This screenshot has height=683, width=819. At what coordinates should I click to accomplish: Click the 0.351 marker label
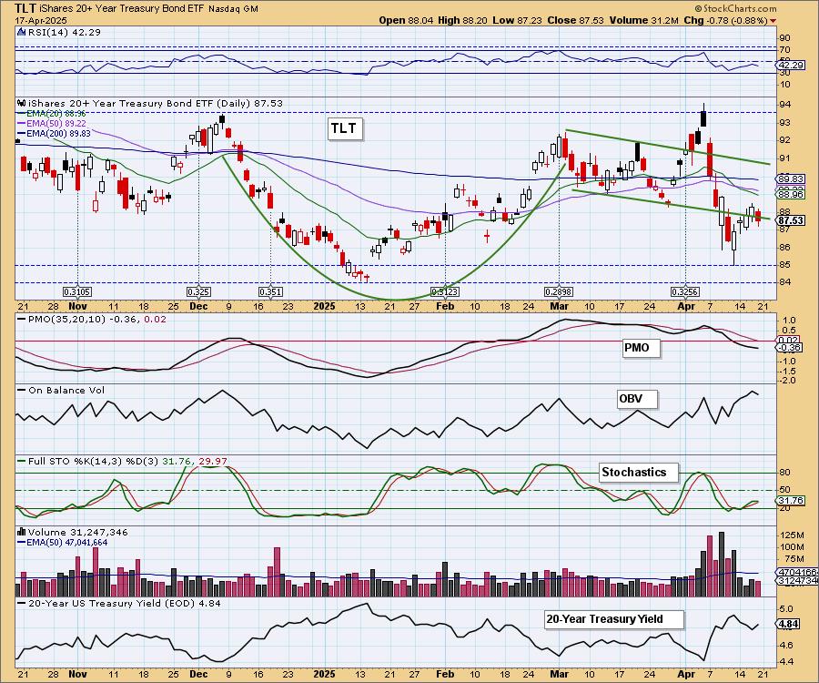point(270,291)
